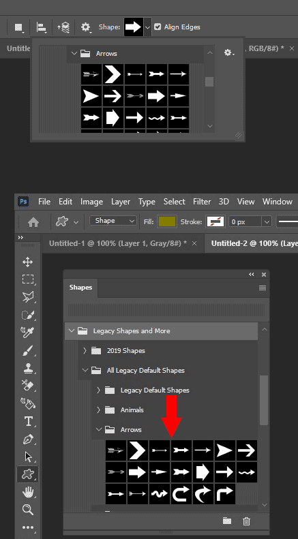Open the Path Arrangement layers icon
The image size is (298, 539).
pos(63,27)
